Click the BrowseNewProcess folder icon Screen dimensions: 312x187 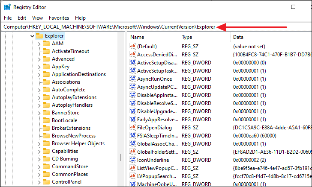click(46, 136)
